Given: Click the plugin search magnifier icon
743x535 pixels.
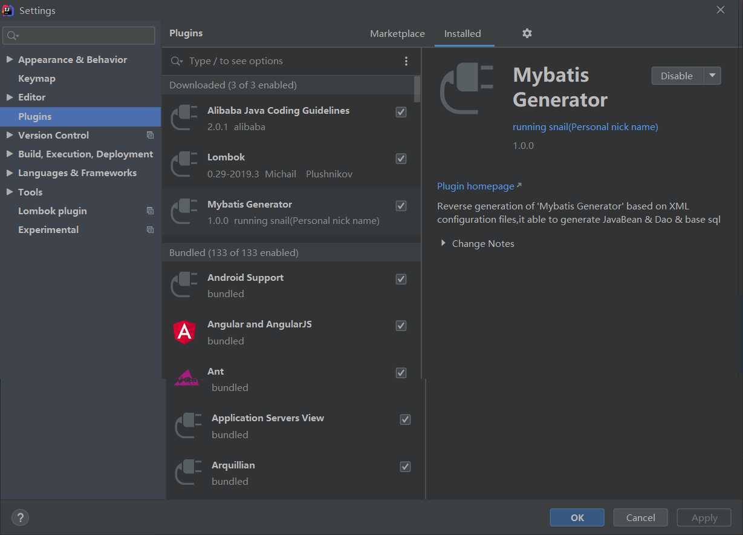Looking at the screenshot, I should (x=177, y=61).
